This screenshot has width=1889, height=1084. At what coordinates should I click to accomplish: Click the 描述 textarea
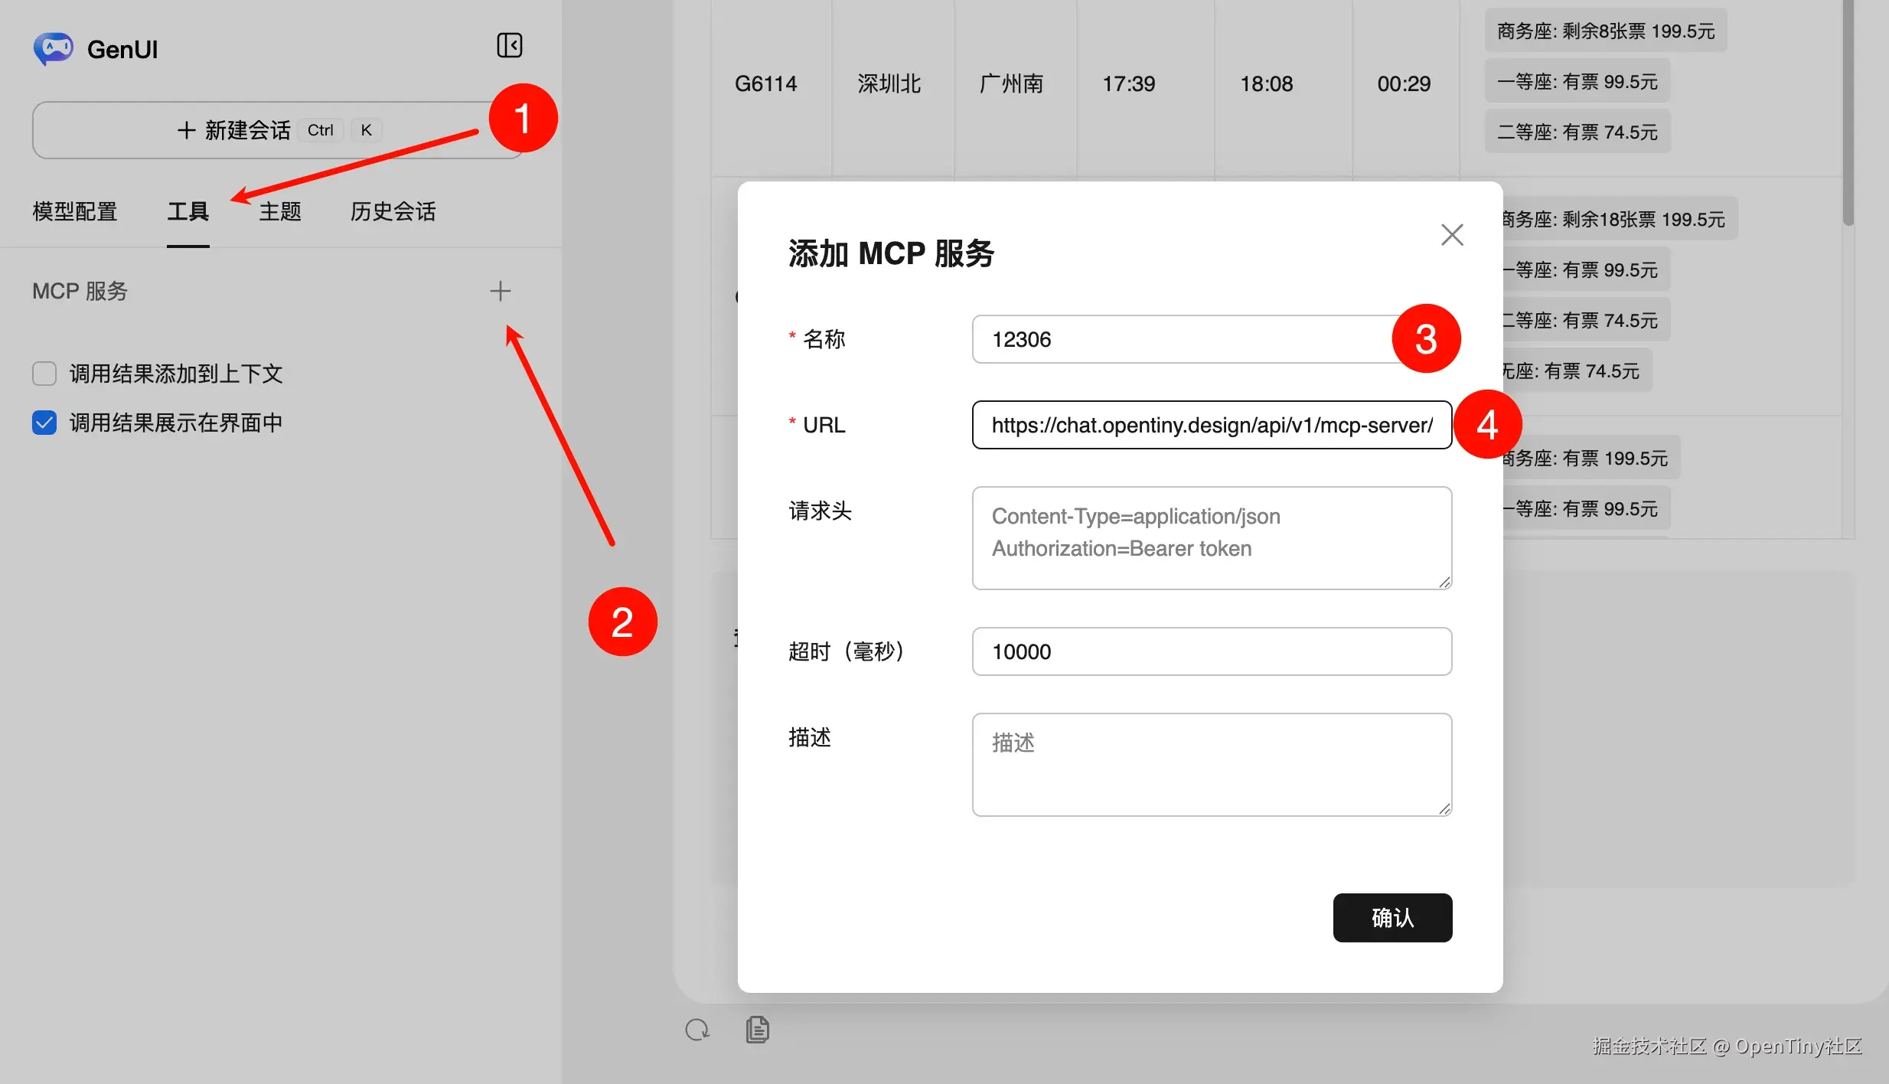tap(1211, 764)
